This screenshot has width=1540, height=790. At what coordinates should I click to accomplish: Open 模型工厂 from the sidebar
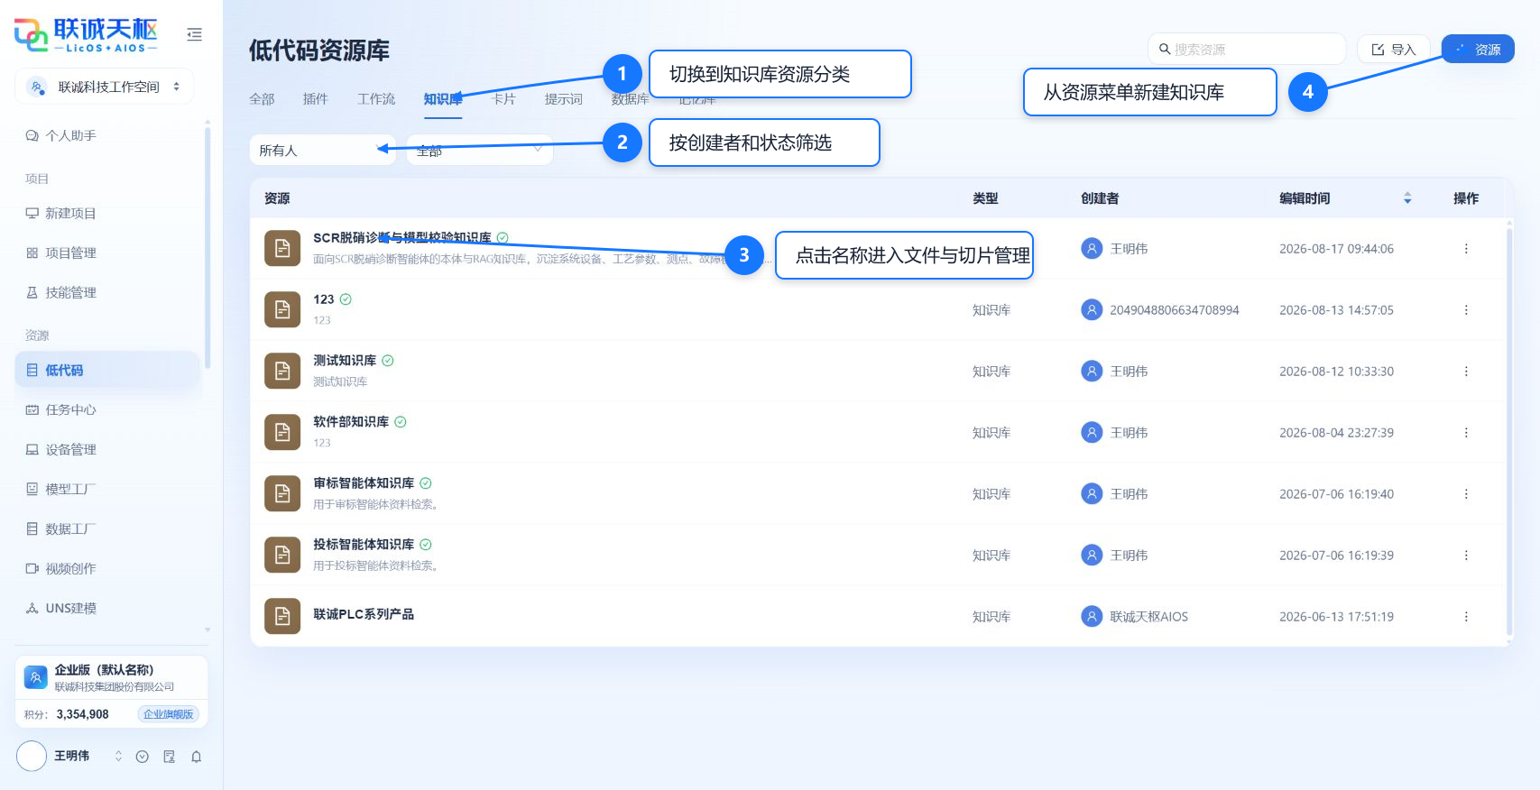107,490
